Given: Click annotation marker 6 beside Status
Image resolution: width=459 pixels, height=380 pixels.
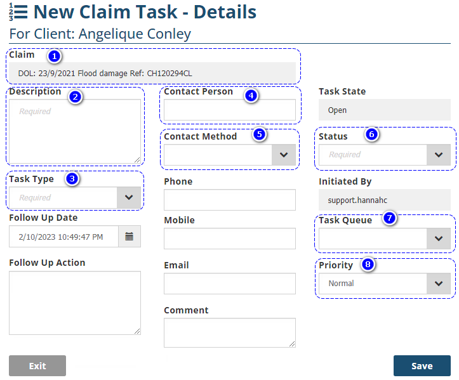Looking at the screenshot, I should 372,134.
